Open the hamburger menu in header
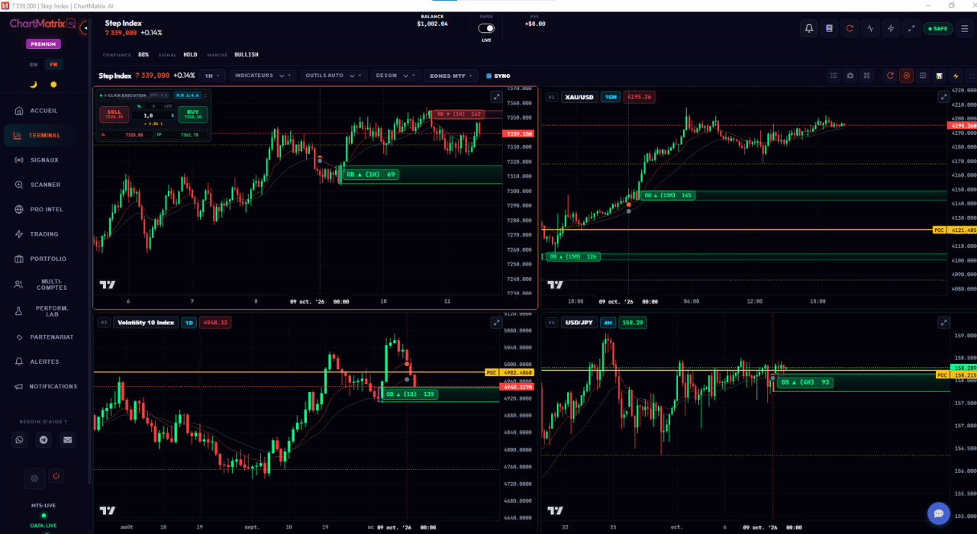977x534 pixels. 965,29
